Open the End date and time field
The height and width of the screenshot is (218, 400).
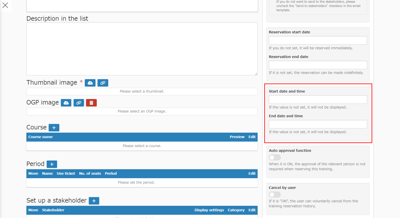point(318,124)
